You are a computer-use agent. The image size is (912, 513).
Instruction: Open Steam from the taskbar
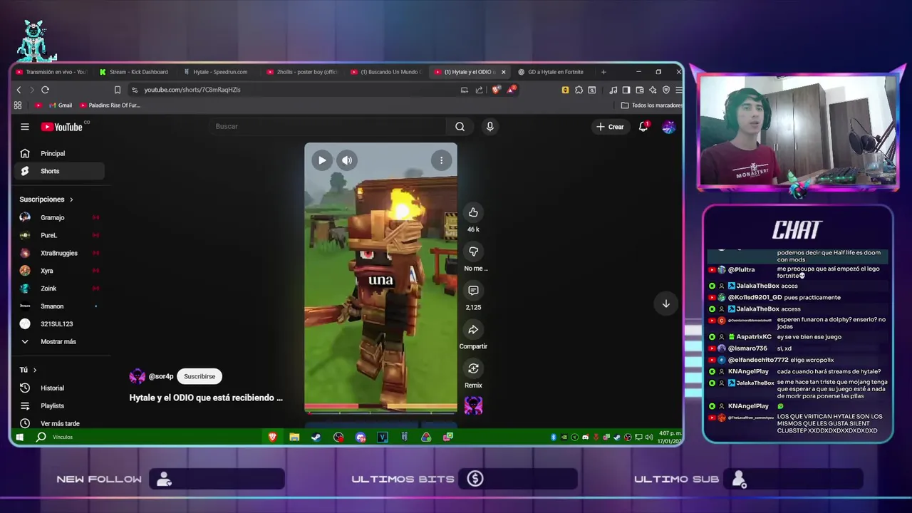[x=316, y=437]
